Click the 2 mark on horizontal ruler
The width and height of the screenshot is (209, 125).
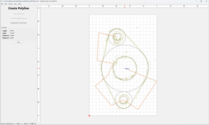point(157,6)
